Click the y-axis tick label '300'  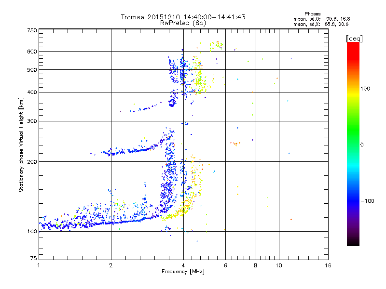[x=32, y=121]
